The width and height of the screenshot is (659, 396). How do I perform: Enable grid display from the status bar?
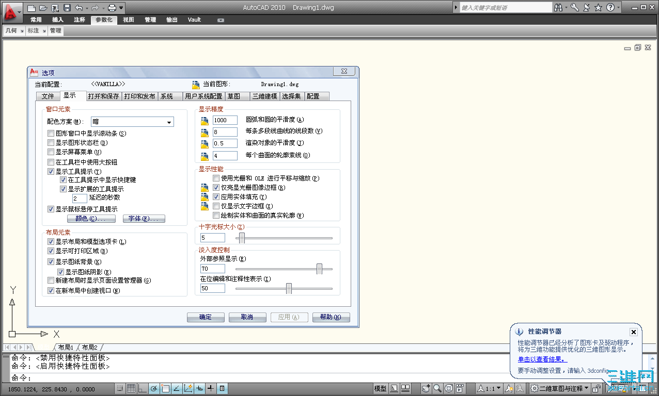131,388
